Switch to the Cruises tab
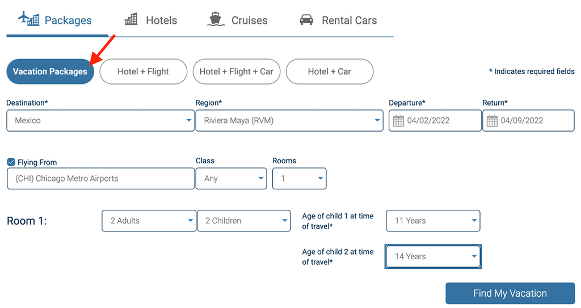 [249, 20]
